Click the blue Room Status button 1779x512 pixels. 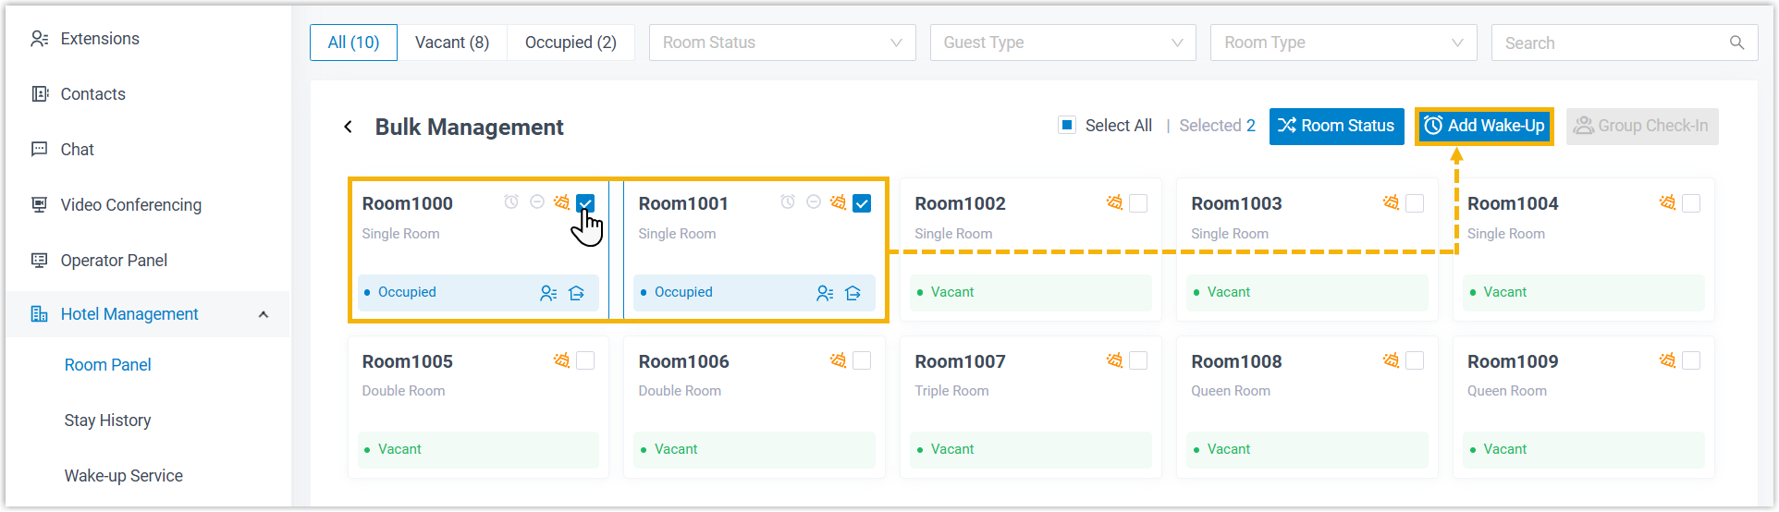[x=1336, y=126]
